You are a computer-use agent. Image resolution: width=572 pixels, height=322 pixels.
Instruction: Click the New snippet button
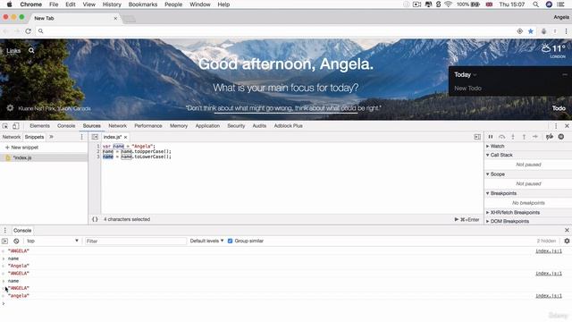point(21,148)
